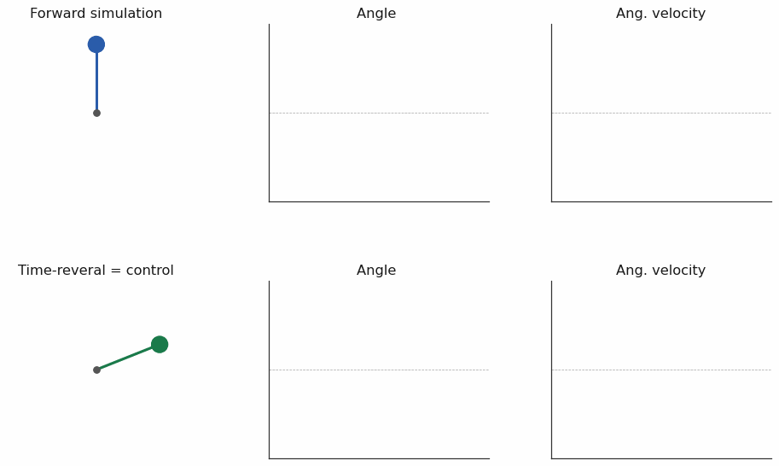
Task: Click the blue pendulum bob
Action: (x=96, y=44)
